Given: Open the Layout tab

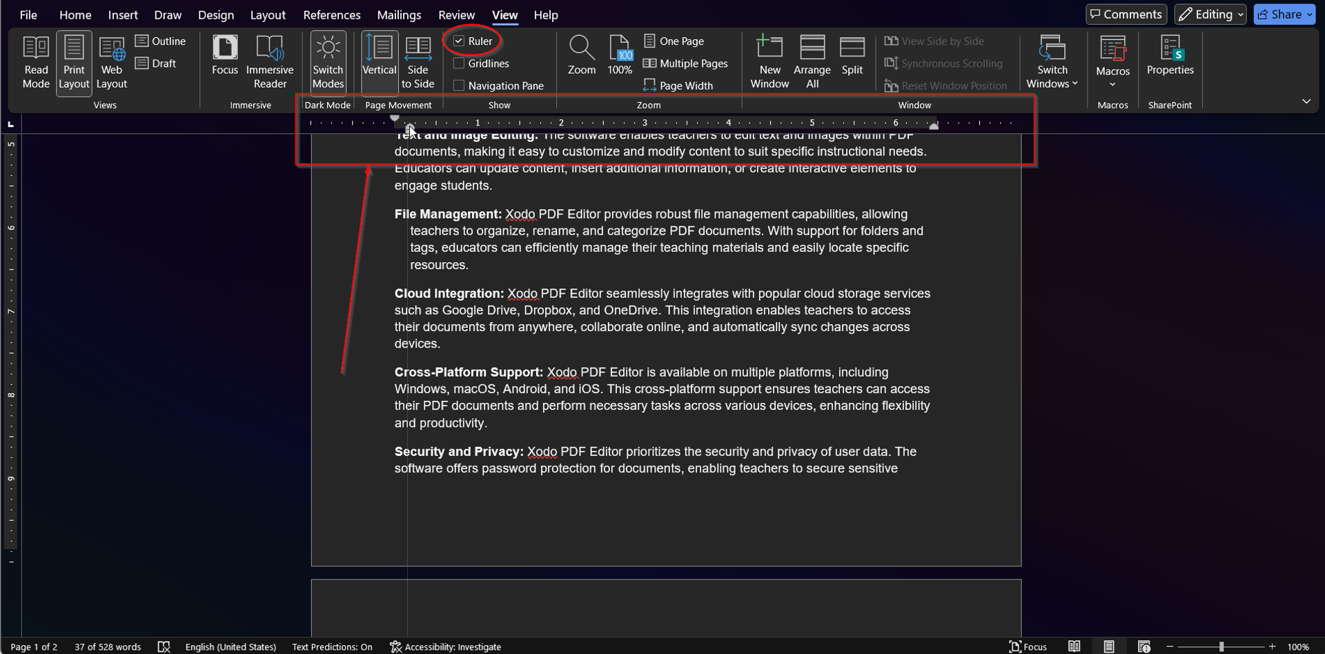Looking at the screenshot, I should point(268,14).
